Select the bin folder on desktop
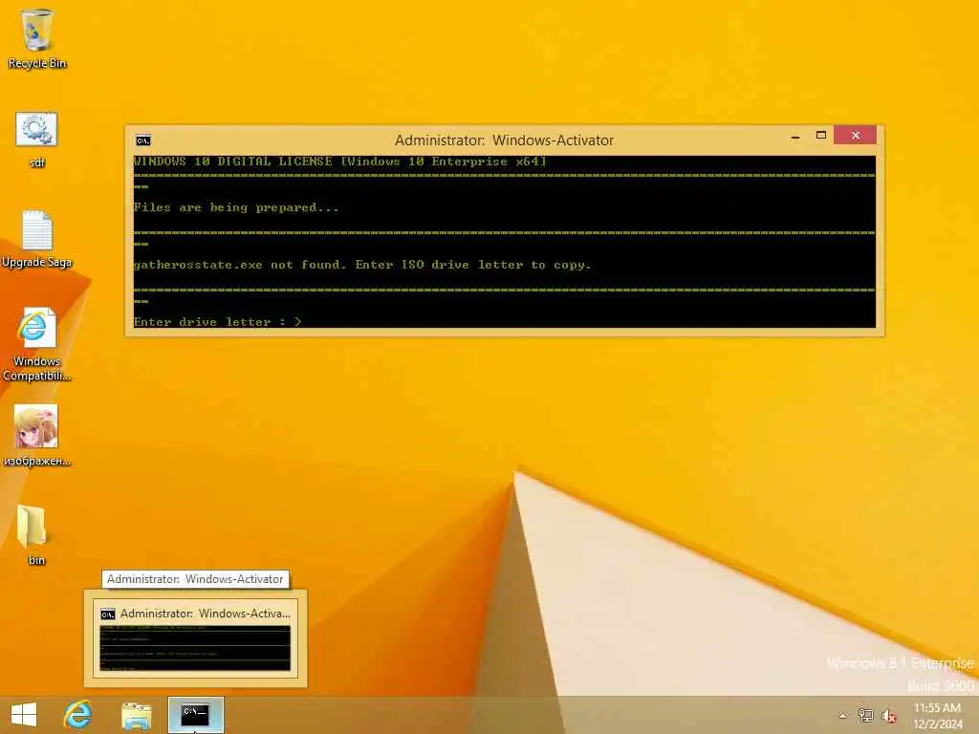This screenshot has height=734, width=979. [33, 535]
